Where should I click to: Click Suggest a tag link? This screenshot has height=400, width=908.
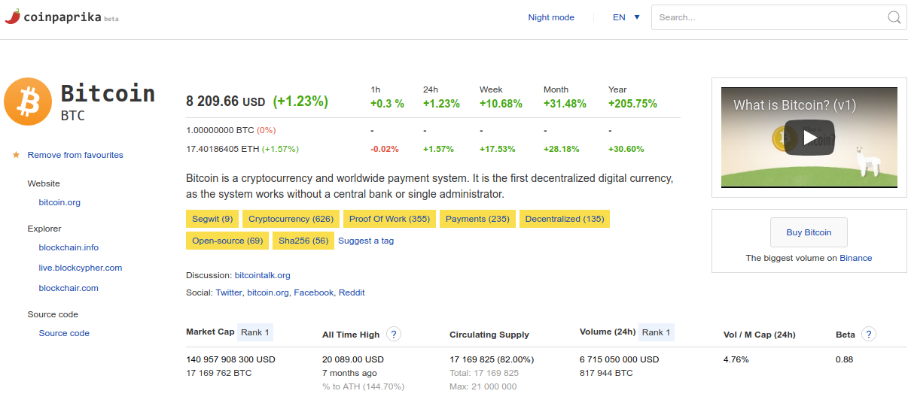point(366,241)
